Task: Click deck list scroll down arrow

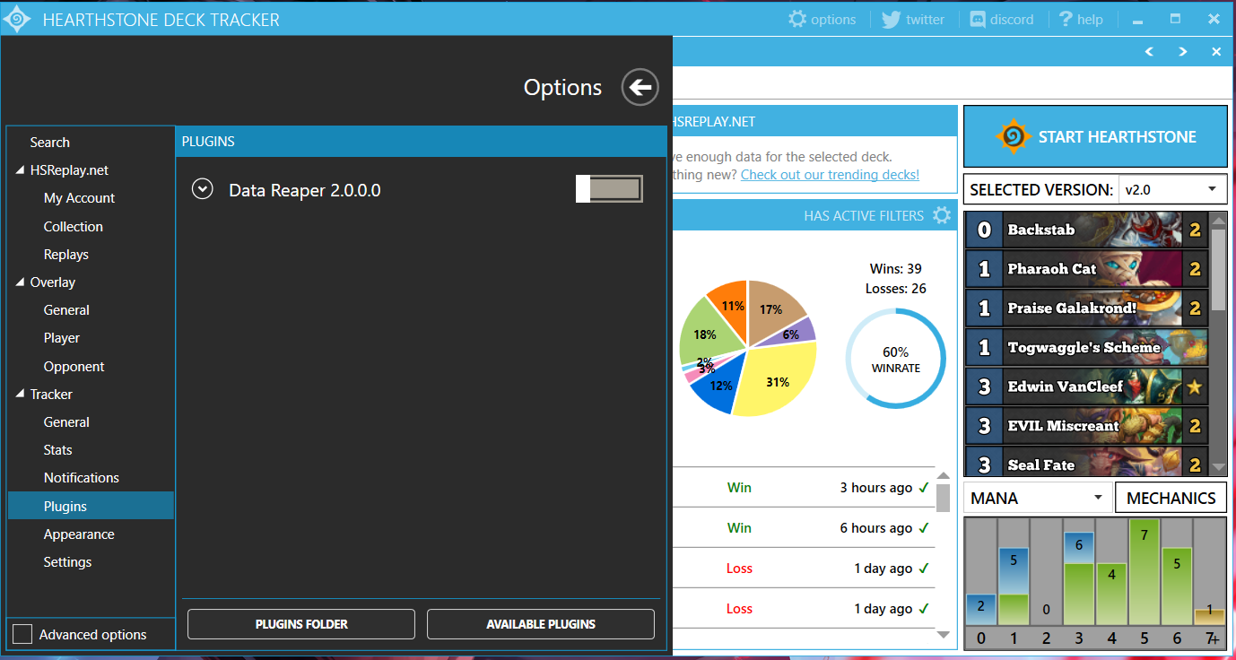Action: tap(1218, 467)
